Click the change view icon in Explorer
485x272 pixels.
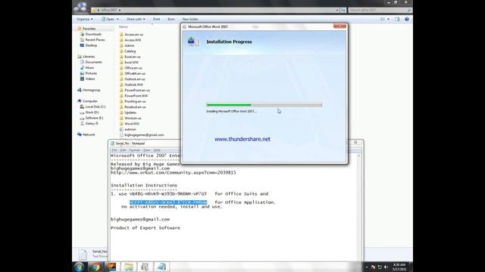click(383, 19)
